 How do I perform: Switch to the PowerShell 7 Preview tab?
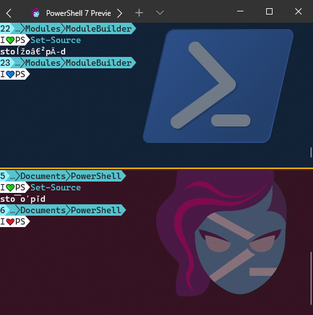pyautogui.click(x=71, y=13)
